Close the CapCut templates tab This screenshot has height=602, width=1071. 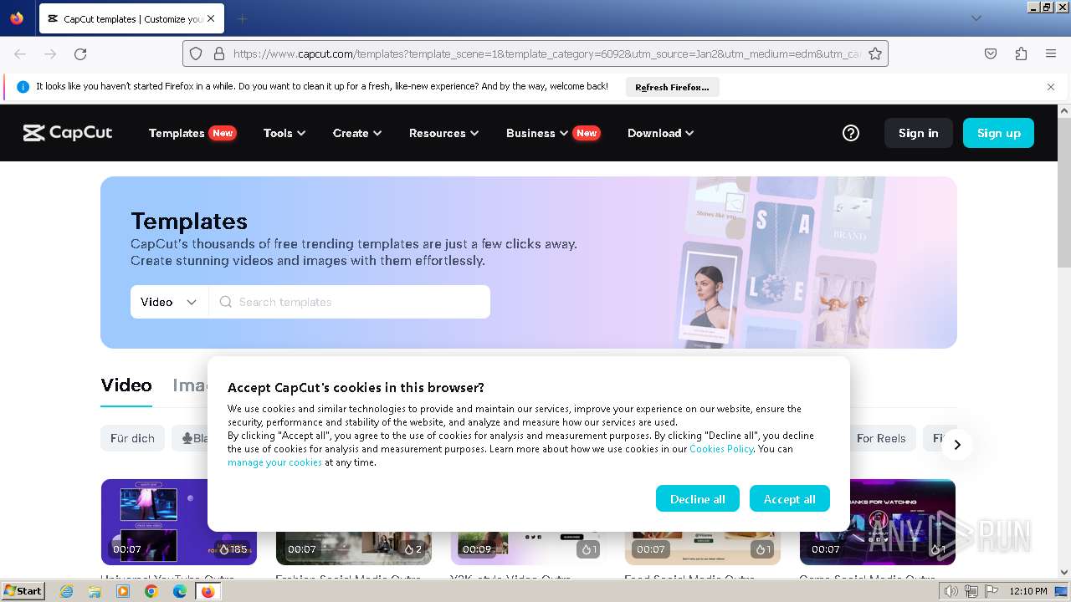211,18
